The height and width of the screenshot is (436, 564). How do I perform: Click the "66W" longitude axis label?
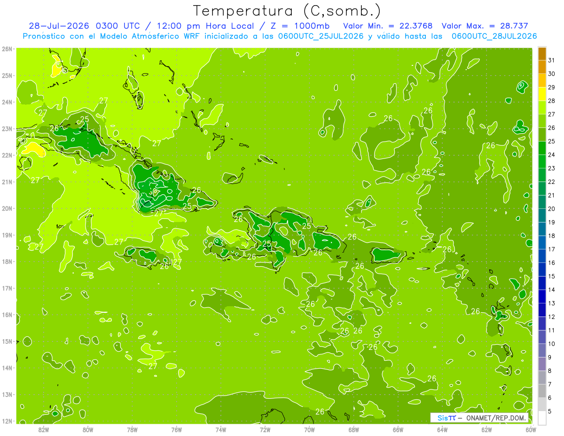click(398, 430)
